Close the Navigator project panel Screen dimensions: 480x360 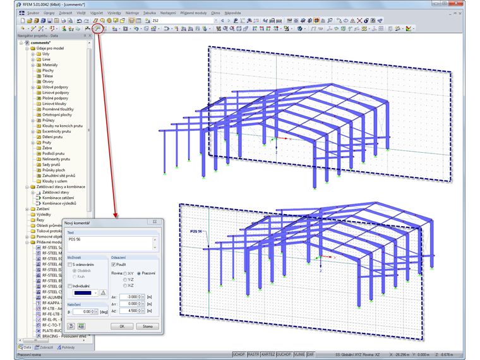pyautogui.click(x=90, y=35)
